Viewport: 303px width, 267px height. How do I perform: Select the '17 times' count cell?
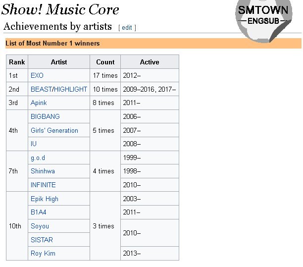105,75
